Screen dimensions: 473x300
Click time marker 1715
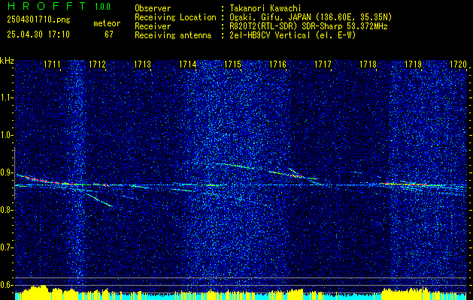(x=233, y=64)
